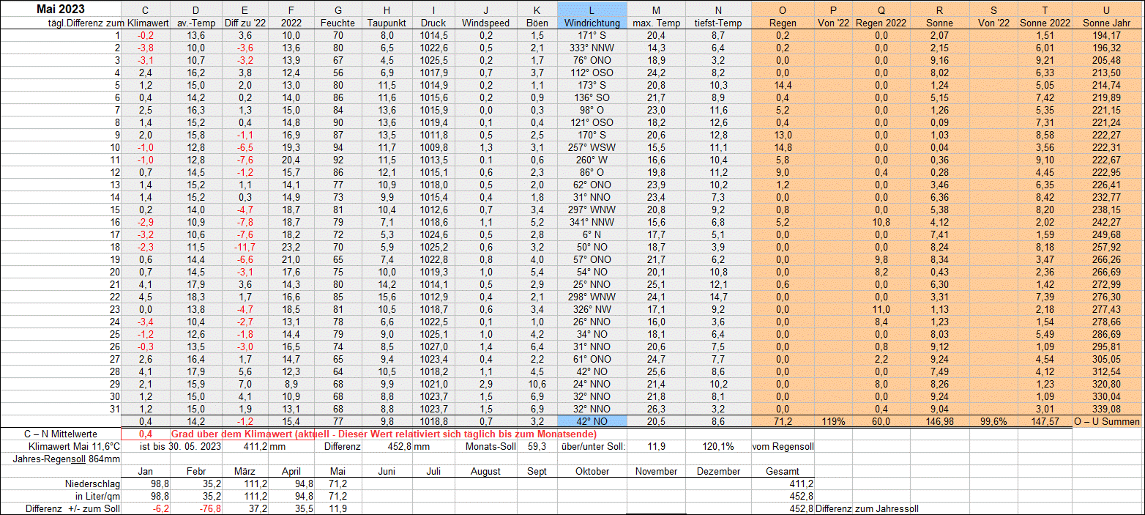Select rain value '14,8' on day 10
The image size is (1145, 515).
coord(783,147)
